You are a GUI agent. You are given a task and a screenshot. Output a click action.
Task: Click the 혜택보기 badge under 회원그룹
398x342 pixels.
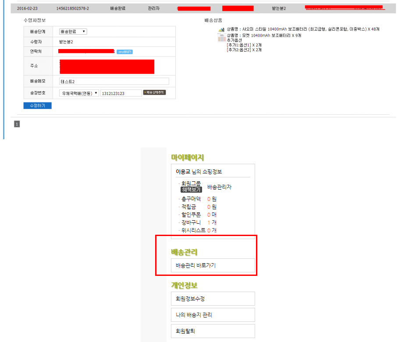coord(191,190)
